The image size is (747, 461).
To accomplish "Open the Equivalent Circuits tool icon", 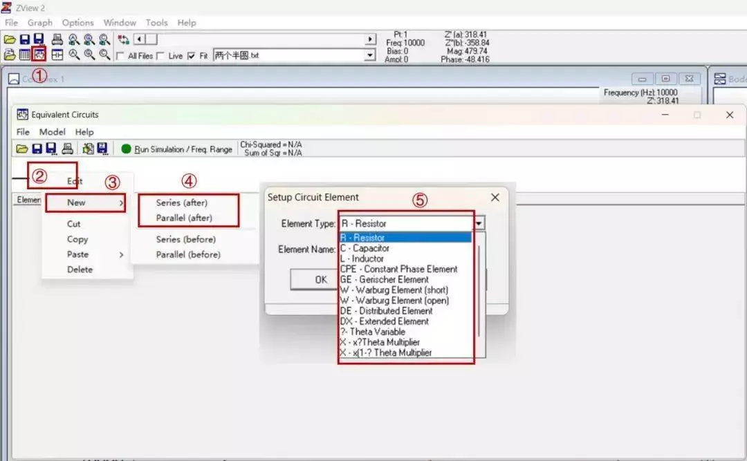I will click(39, 55).
